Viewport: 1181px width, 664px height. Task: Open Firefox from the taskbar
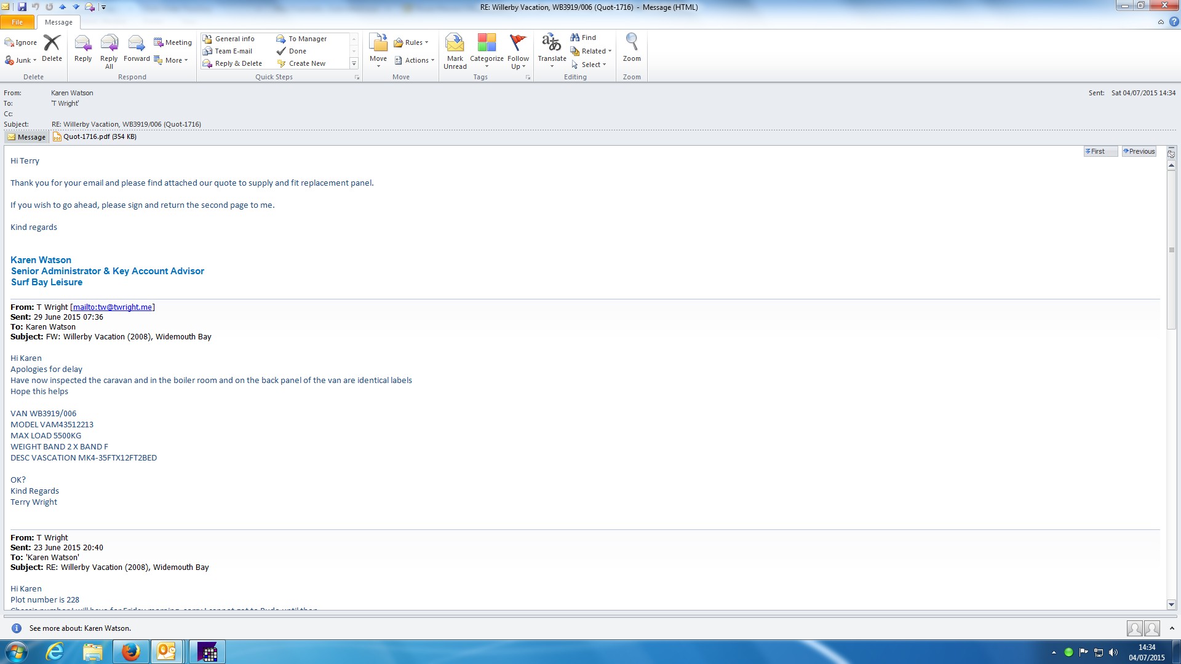[130, 652]
